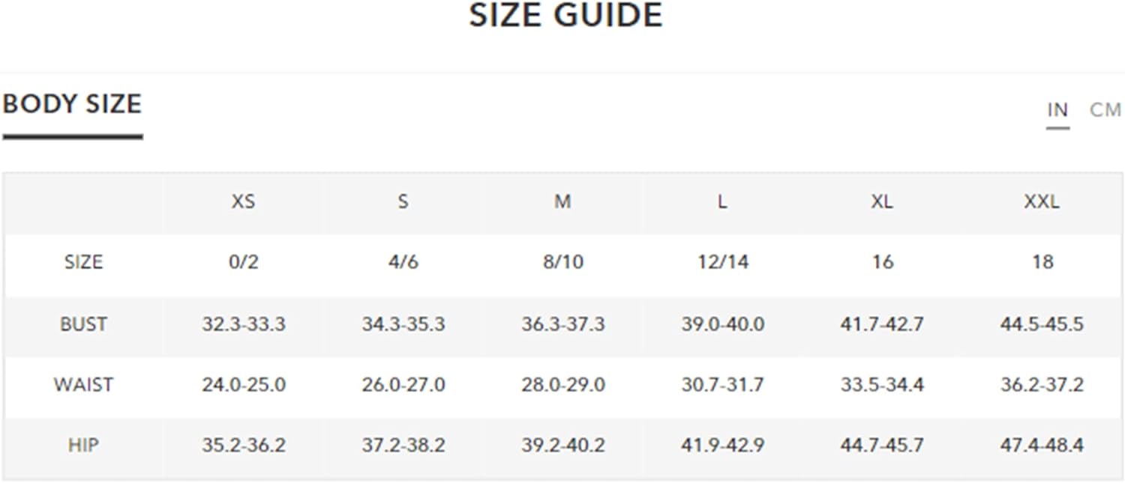Click the 8/10 size cell
This screenshot has width=1125, height=483.
pos(562,262)
